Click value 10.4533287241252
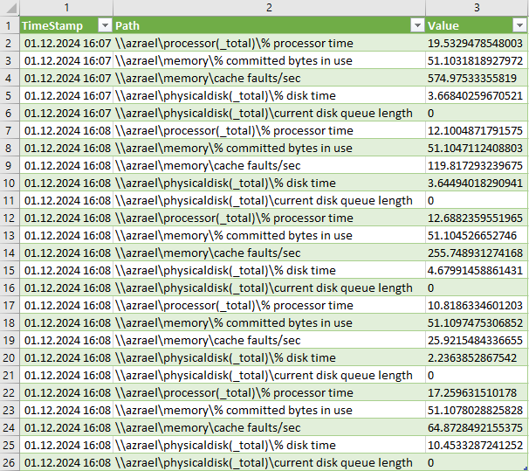 (x=475, y=446)
